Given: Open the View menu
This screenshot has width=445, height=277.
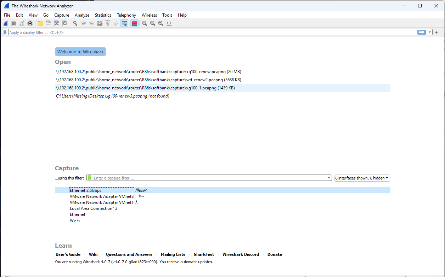Looking at the screenshot, I should point(33,15).
